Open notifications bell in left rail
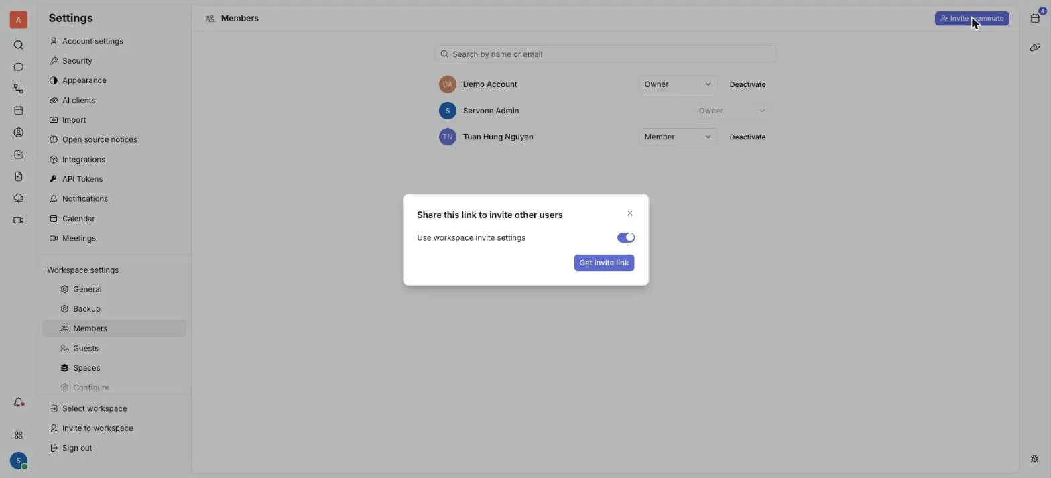This screenshot has width=1051, height=478. point(19,402)
